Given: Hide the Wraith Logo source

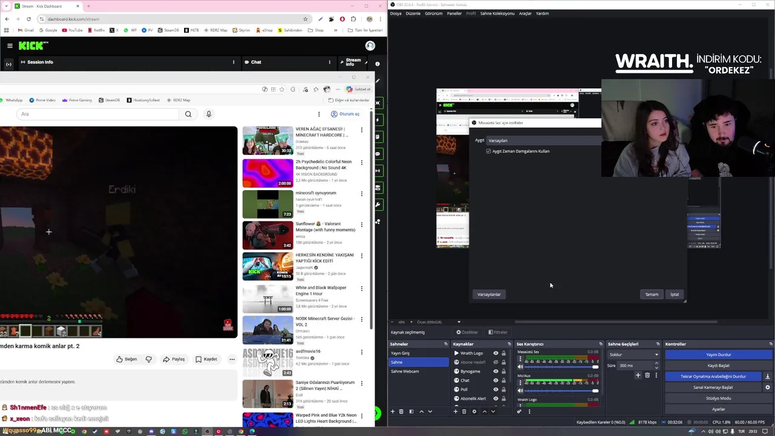Looking at the screenshot, I should click(x=495, y=353).
